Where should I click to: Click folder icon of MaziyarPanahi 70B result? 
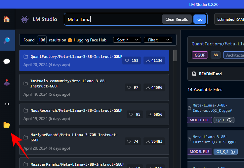[26, 137]
